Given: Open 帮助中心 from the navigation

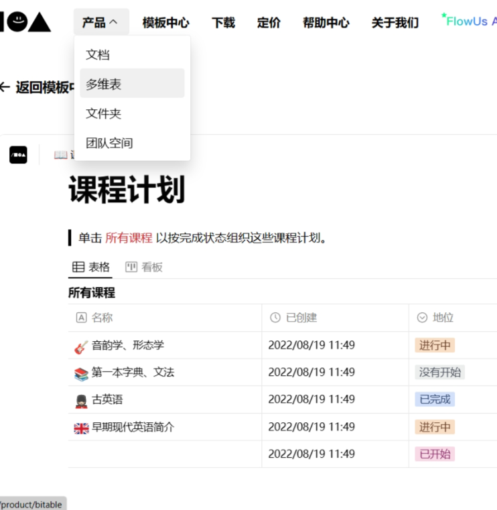Looking at the screenshot, I should [x=326, y=22].
